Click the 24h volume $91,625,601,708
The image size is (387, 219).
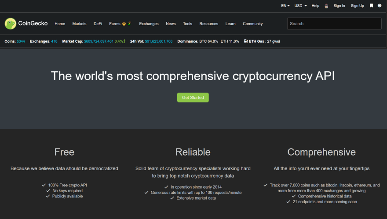coord(158,41)
